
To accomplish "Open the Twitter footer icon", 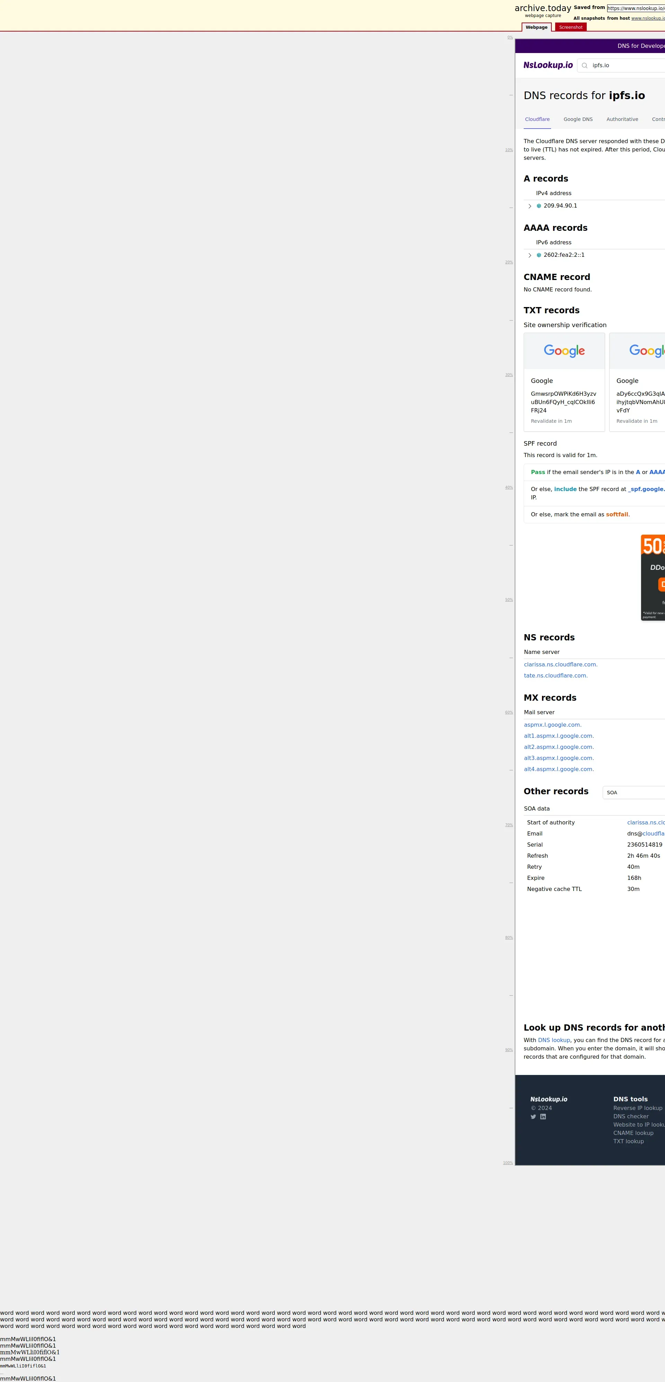I will [533, 1117].
